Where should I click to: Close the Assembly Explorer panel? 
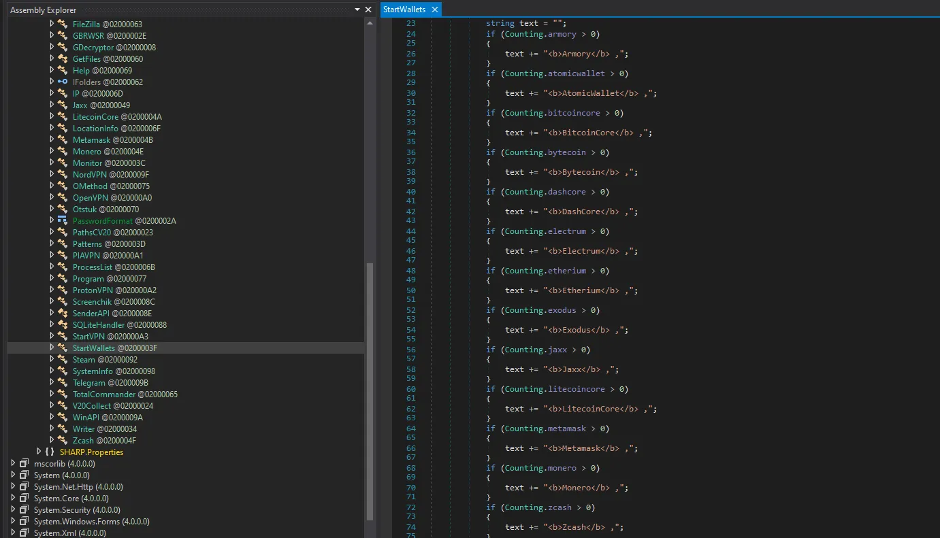368,10
